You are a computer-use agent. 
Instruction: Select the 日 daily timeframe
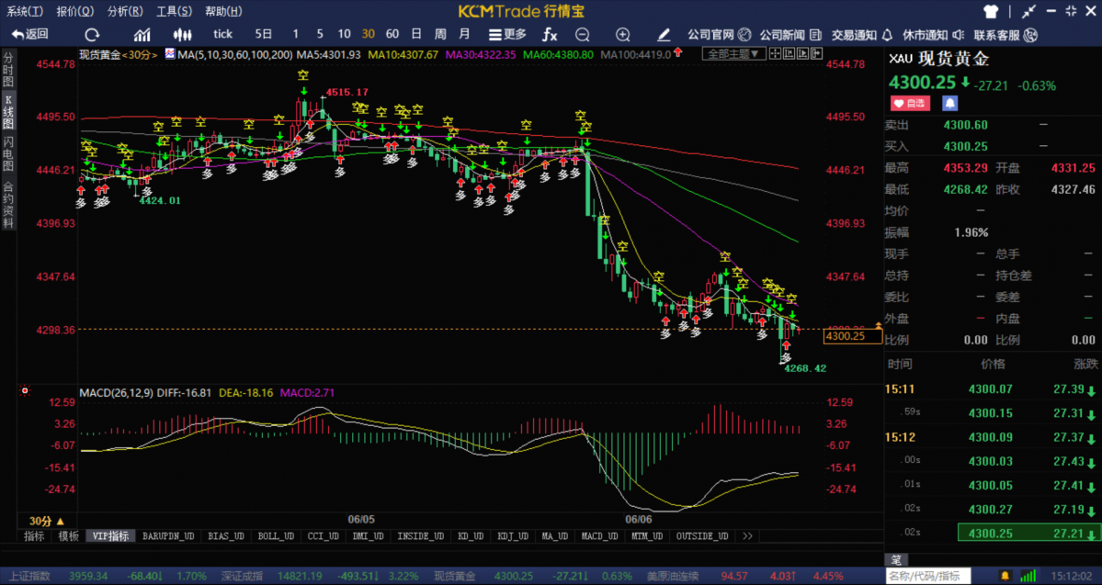(x=416, y=34)
